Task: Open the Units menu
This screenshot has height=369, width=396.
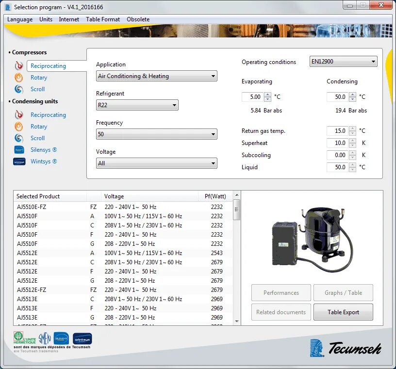Action: point(46,19)
